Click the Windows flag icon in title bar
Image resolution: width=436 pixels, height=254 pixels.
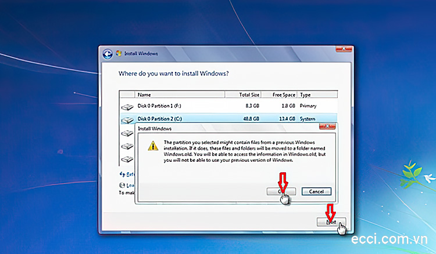(119, 53)
